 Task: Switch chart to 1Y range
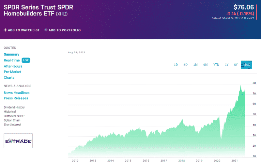pyautogui.click(x=227, y=65)
